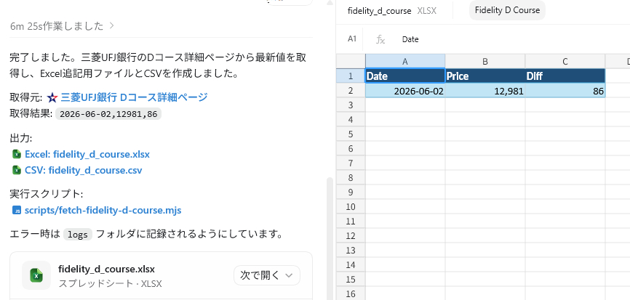This screenshot has height=300, width=630.
Task: Select row header 5
Action: pos(351,134)
